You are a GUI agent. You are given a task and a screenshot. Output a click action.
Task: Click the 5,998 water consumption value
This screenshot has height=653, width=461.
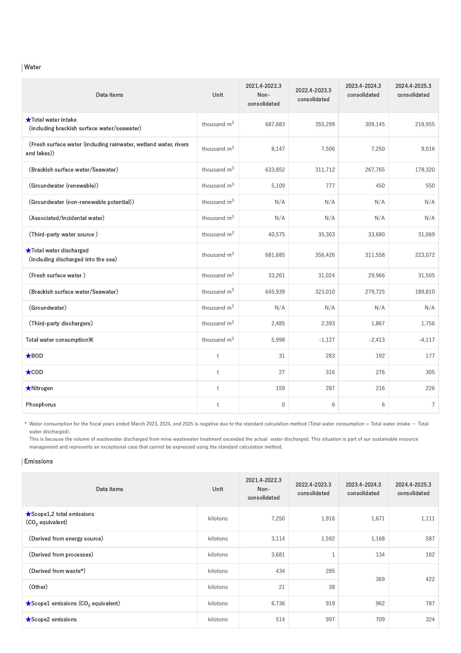click(278, 340)
